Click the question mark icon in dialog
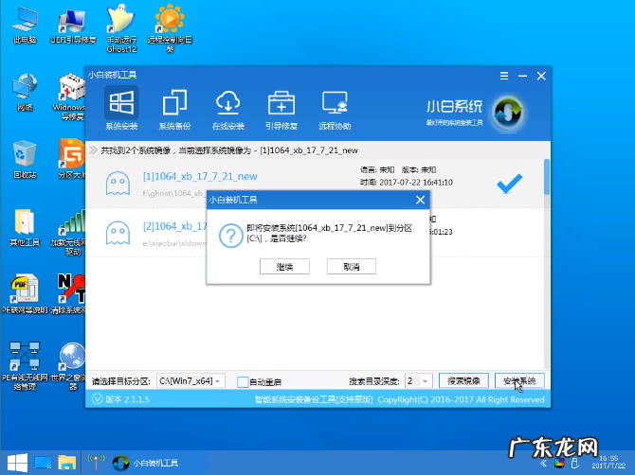This screenshot has width=635, height=475. pos(231,236)
